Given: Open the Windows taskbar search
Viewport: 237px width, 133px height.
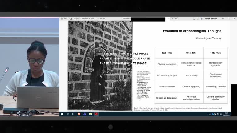Looking at the screenshot, I should point(68,114).
